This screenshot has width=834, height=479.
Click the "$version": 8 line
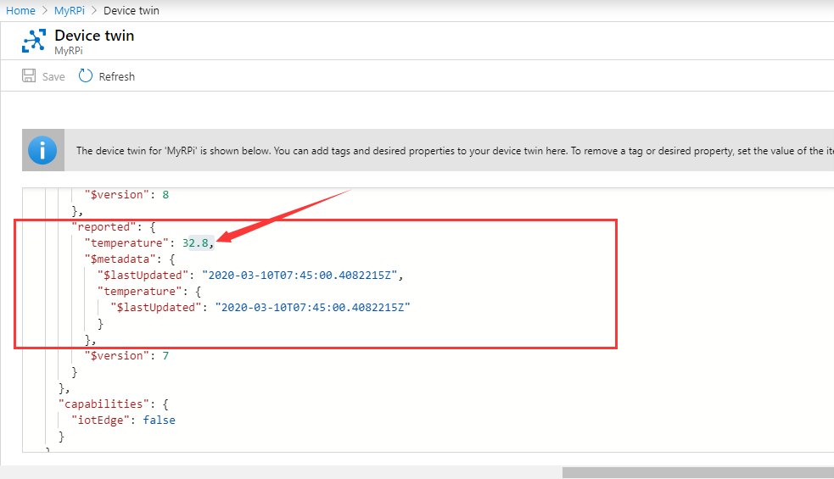pyautogui.click(x=126, y=195)
